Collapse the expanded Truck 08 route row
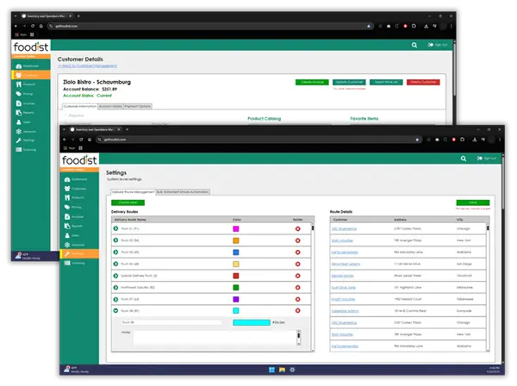 116,310
